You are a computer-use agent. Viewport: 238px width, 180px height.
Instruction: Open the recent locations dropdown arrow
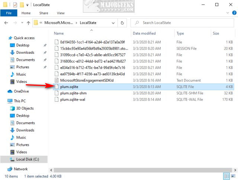22,23
